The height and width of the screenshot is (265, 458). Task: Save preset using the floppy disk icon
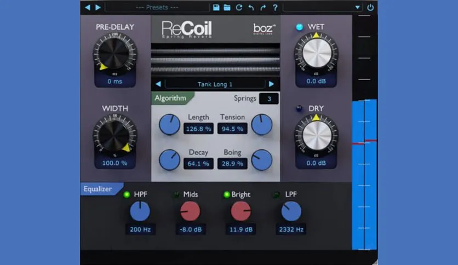point(216,7)
